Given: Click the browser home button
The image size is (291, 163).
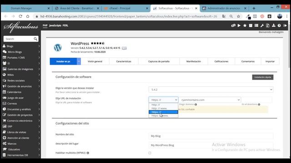Looking at the screenshot, I should point(28,16).
